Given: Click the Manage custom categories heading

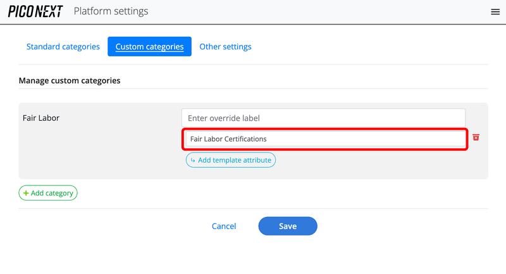Looking at the screenshot, I should point(70,81).
